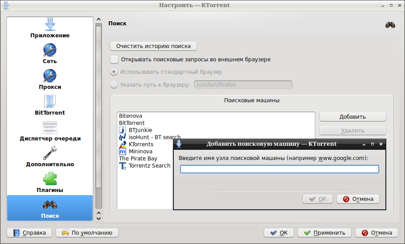Open the BitTorrent settings page
This screenshot has width=405, height=244.
[50, 105]
